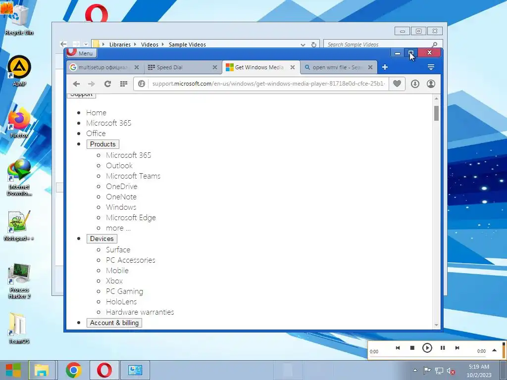This screenshot has width=507, height=380.
Task: Open the Hardware warranties link
Action: [x=140, y=312]
